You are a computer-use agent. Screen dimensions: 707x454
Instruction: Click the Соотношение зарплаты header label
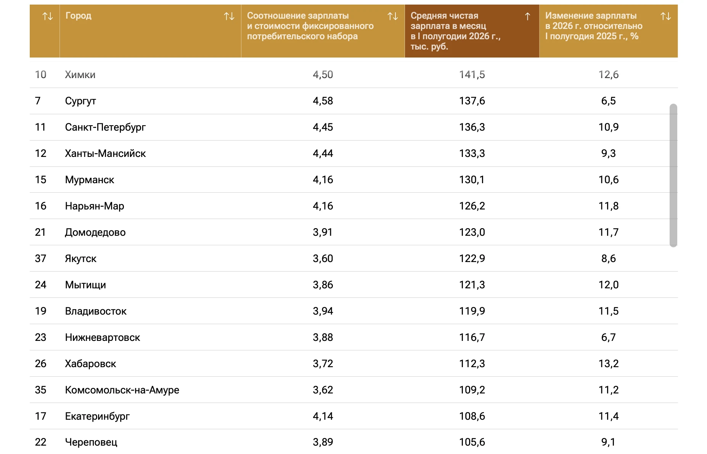coord(310,26)
